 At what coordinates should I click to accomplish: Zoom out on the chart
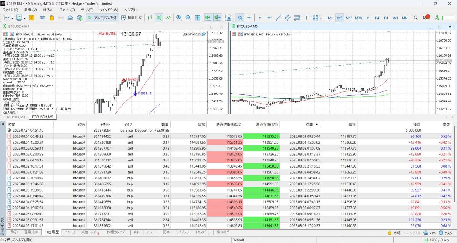(188, 18)
